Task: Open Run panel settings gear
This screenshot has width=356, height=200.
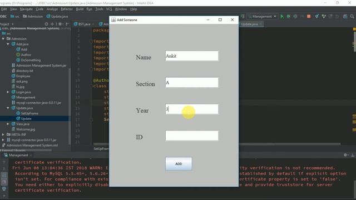Action: click(x=345, y=155)
